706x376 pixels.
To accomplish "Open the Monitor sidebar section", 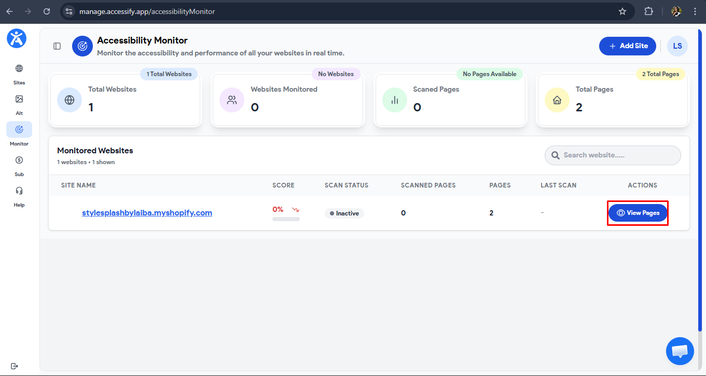I will (x=19, y=133).
